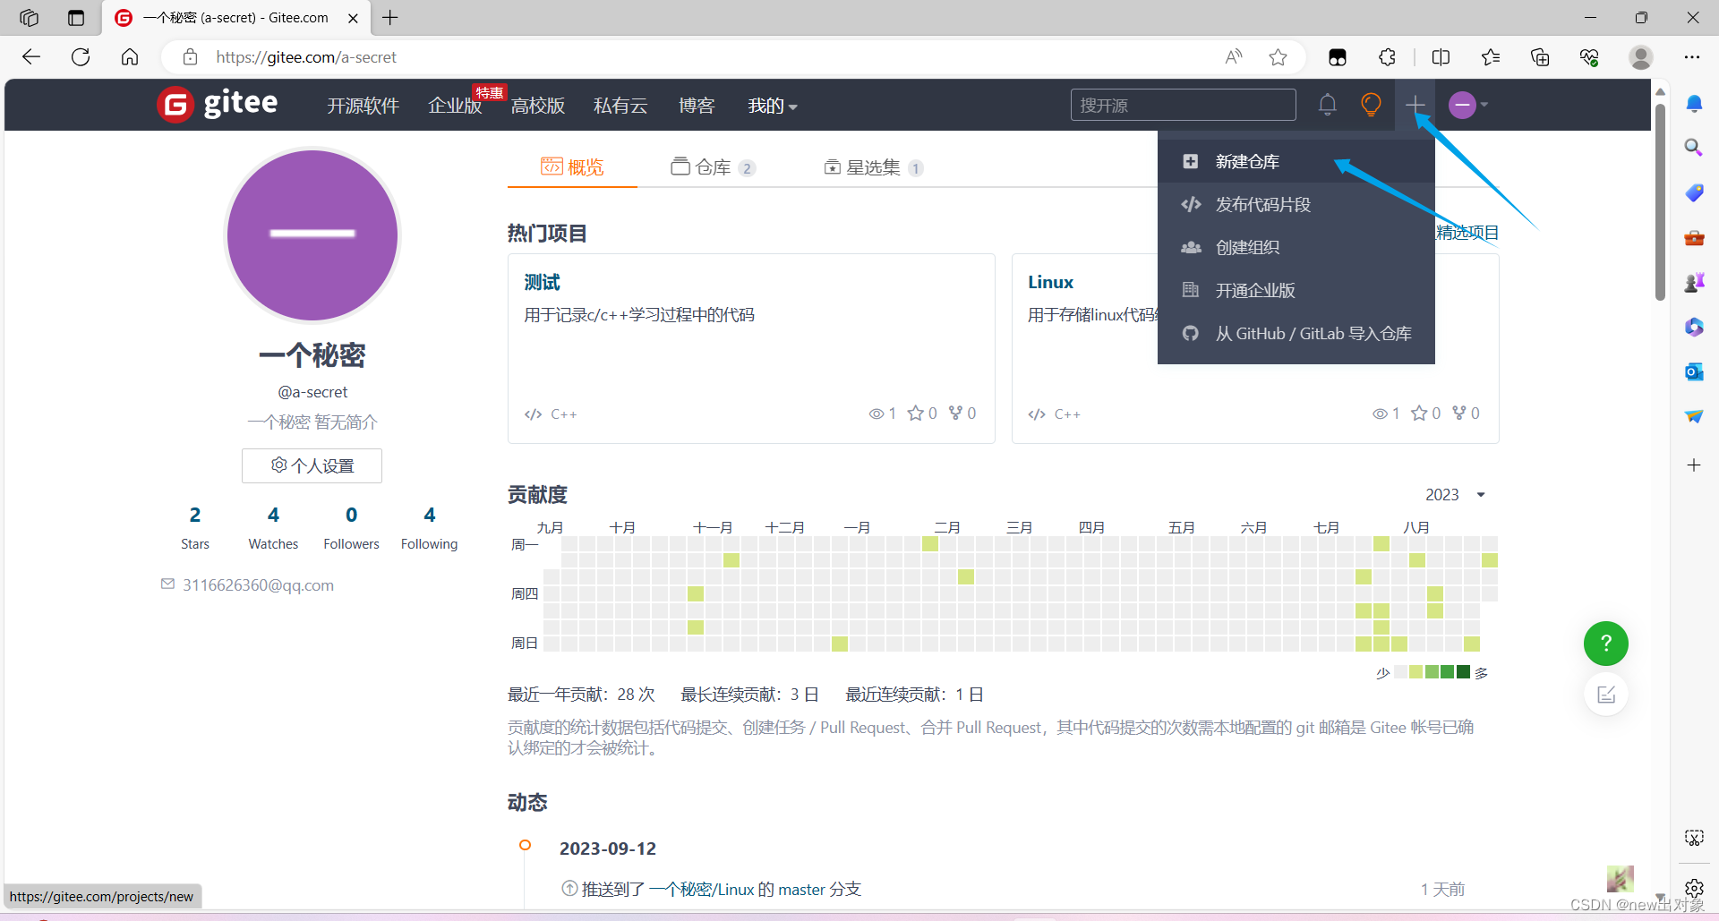The width and height of the screenshot is (1719, 921).
Task: Click the C++ language icon on 测试 project card
Action: [534, 414]
